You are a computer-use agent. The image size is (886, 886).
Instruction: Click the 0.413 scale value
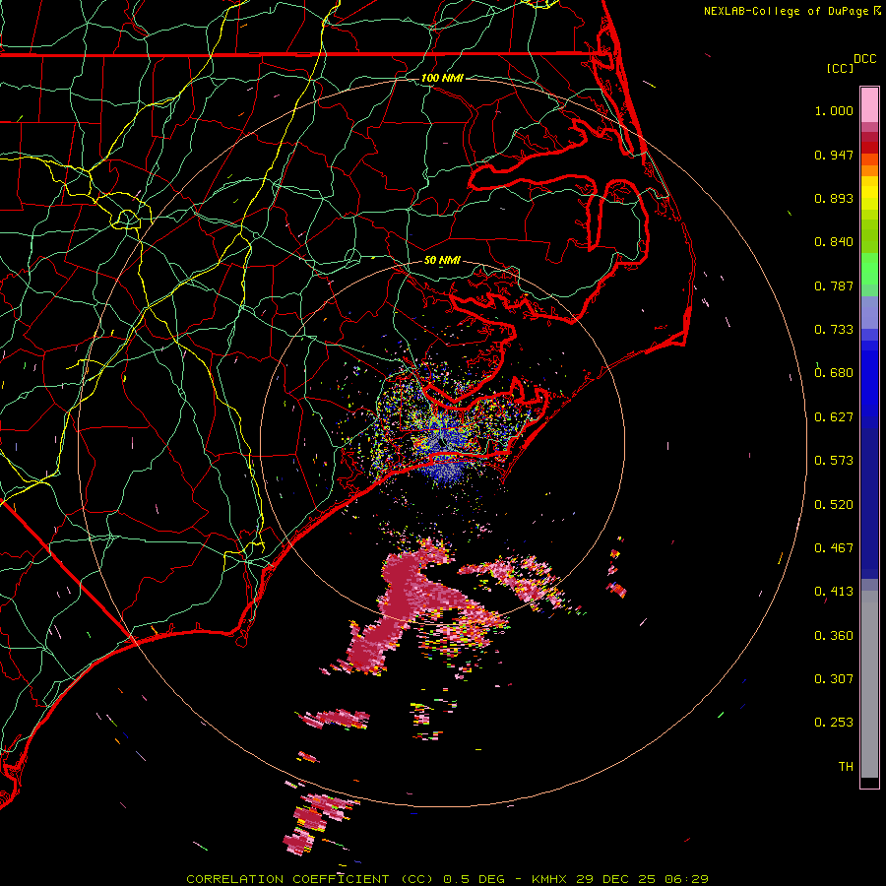(834, 592)
